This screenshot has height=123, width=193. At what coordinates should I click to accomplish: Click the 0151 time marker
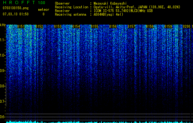[x=21, y=26]
